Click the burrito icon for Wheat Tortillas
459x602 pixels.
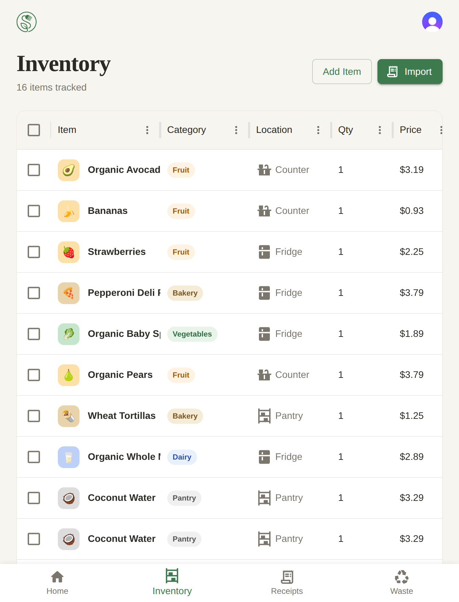[69, 416]
